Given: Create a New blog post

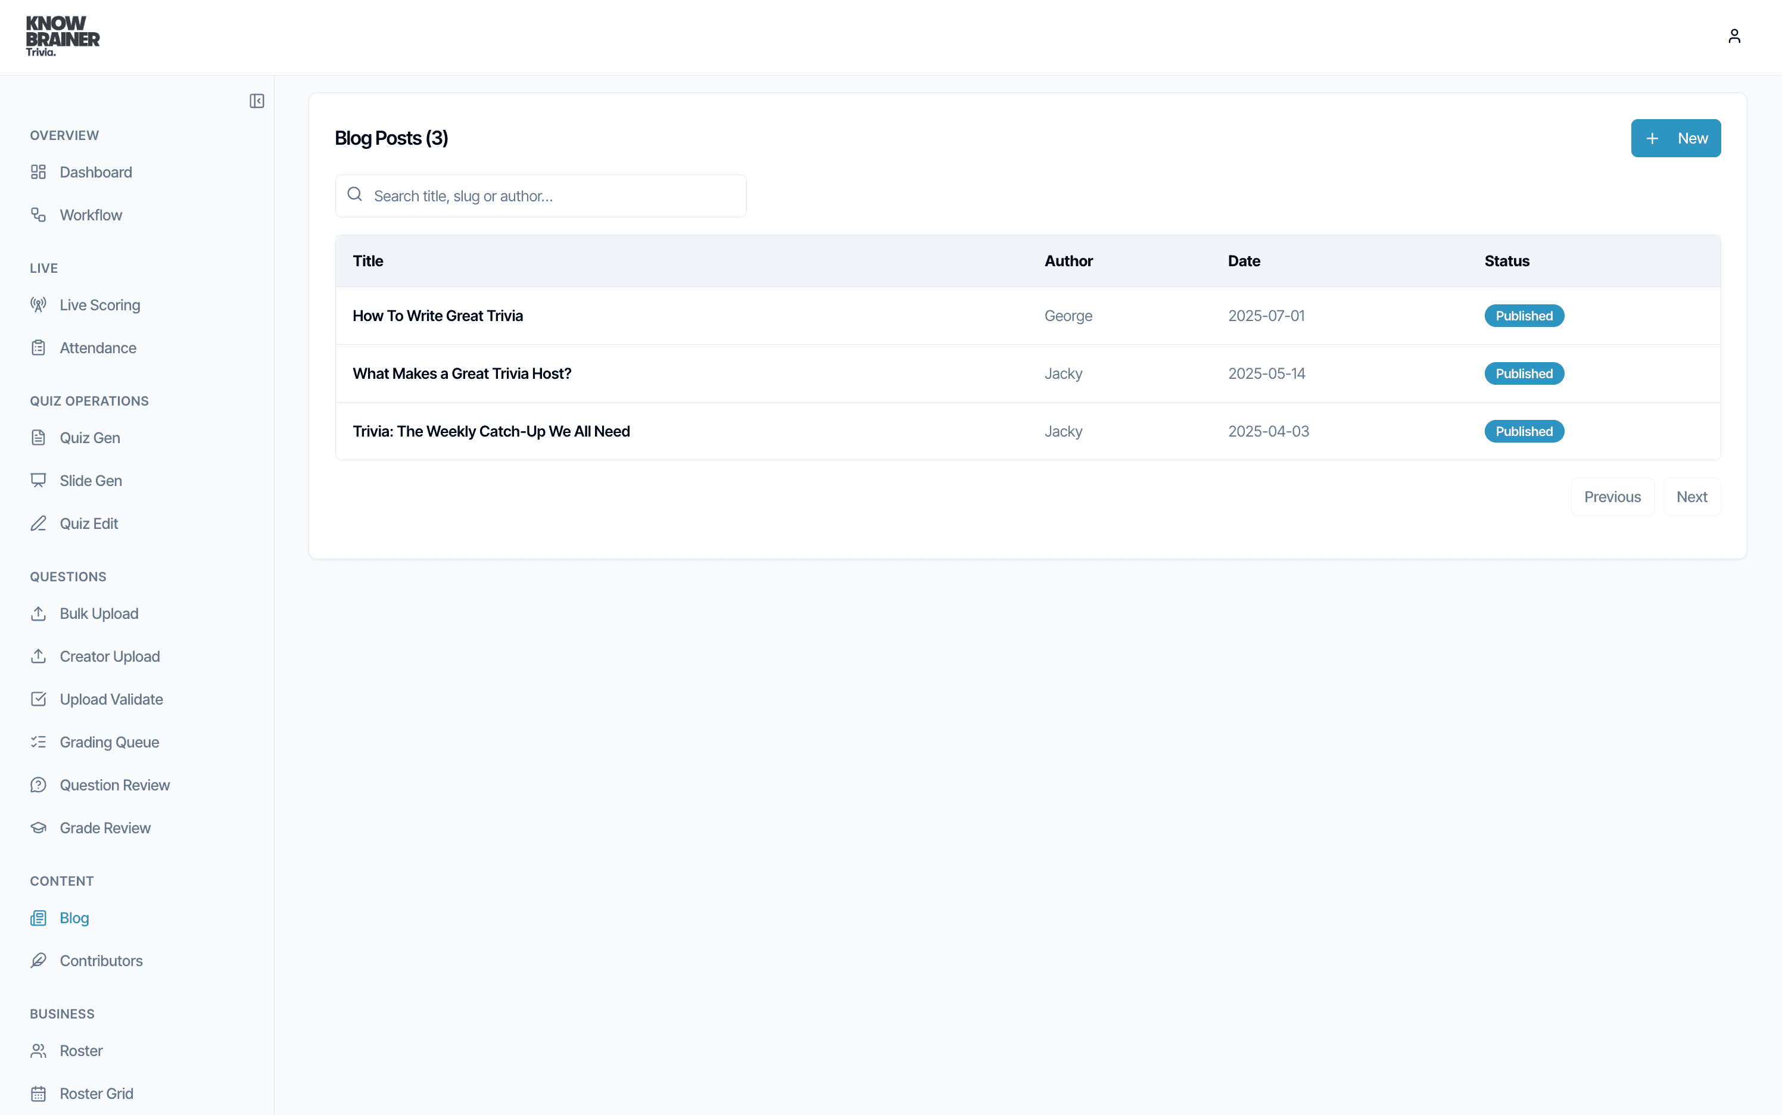Looking at the screenshot, I should [1675, 138].
